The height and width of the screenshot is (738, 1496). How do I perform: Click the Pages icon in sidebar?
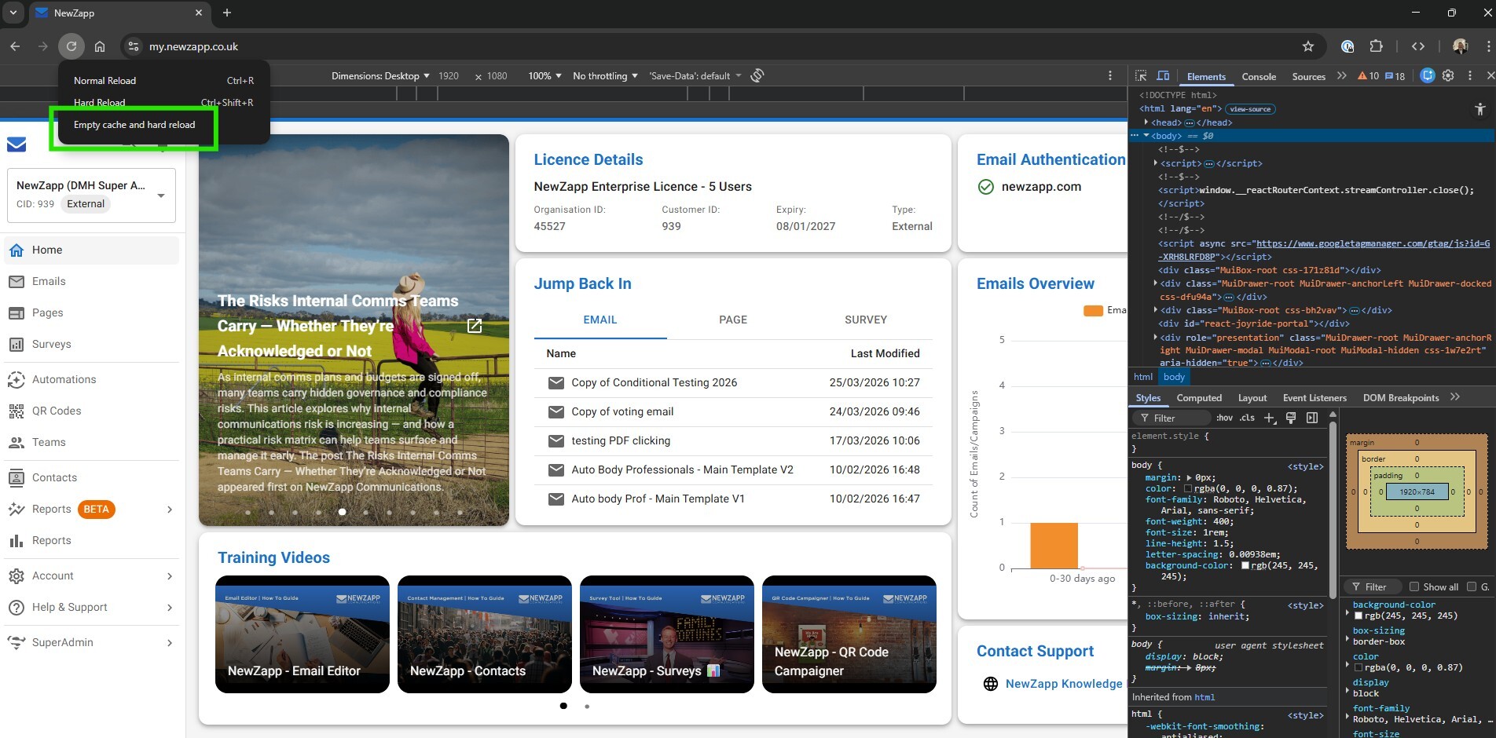coord(16,313)
